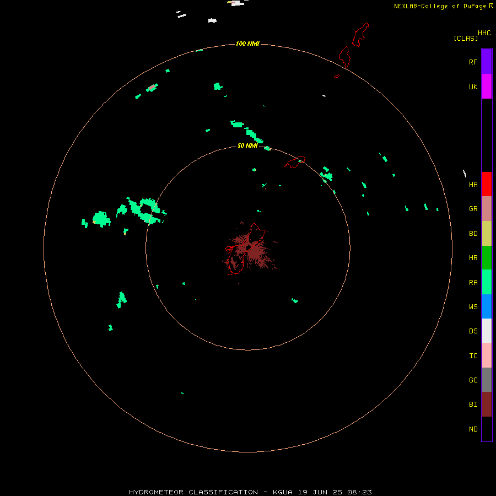Screen dimensions: 496x496
Task: Click the 100 NMI range ring label
Action: (x=247, y=44)
